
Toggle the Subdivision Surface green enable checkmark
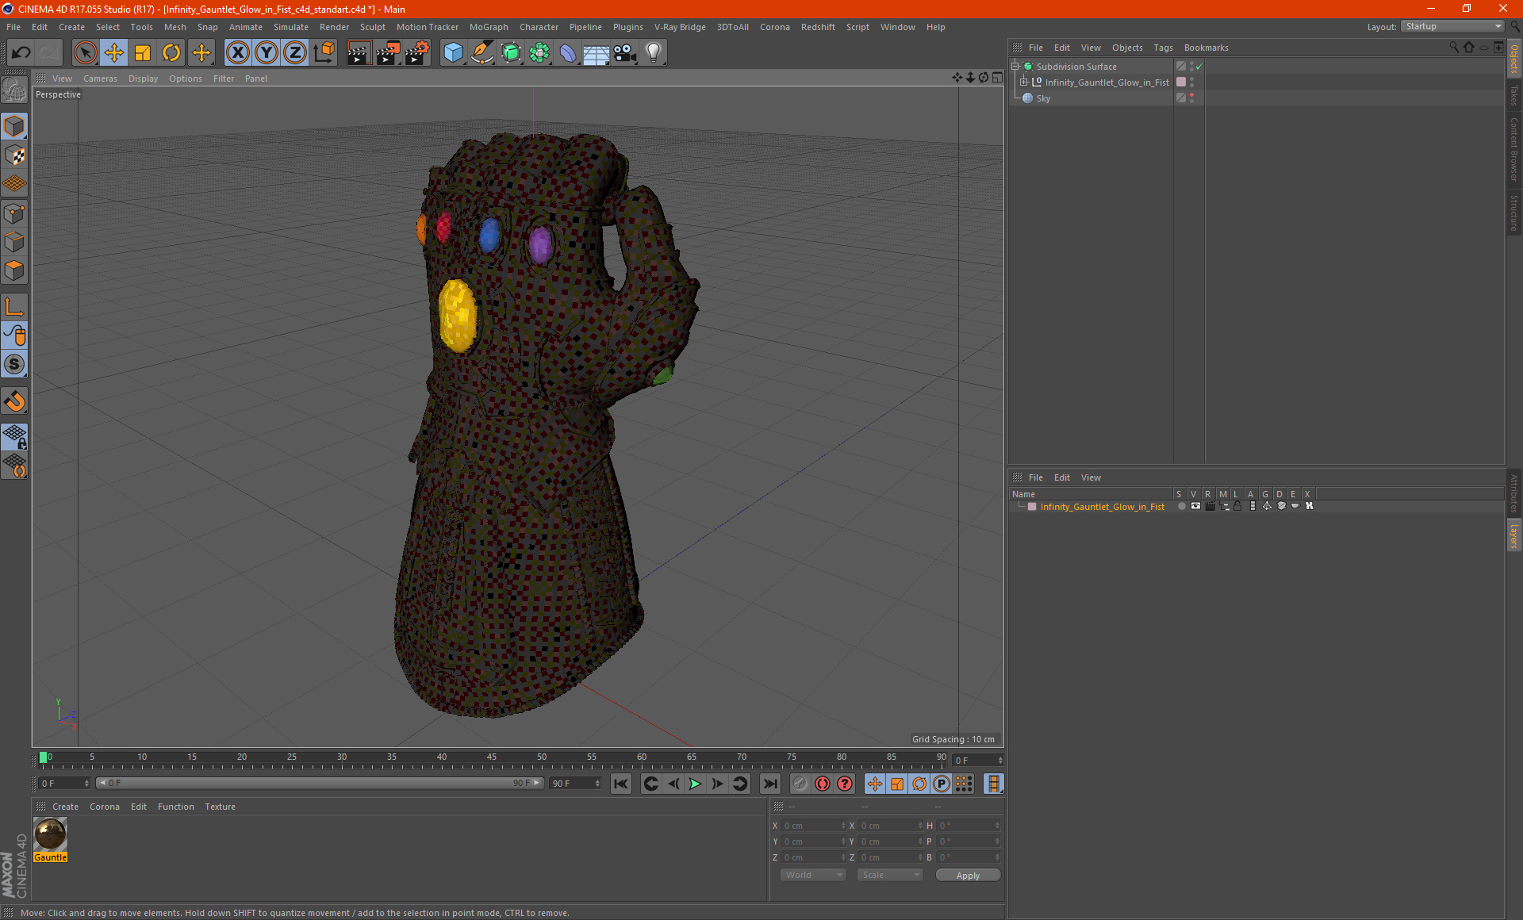click(1199, 67)
